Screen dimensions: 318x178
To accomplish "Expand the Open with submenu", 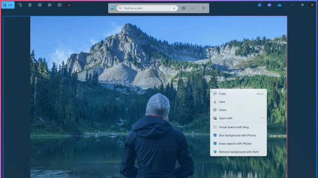I will coord(238,118).
